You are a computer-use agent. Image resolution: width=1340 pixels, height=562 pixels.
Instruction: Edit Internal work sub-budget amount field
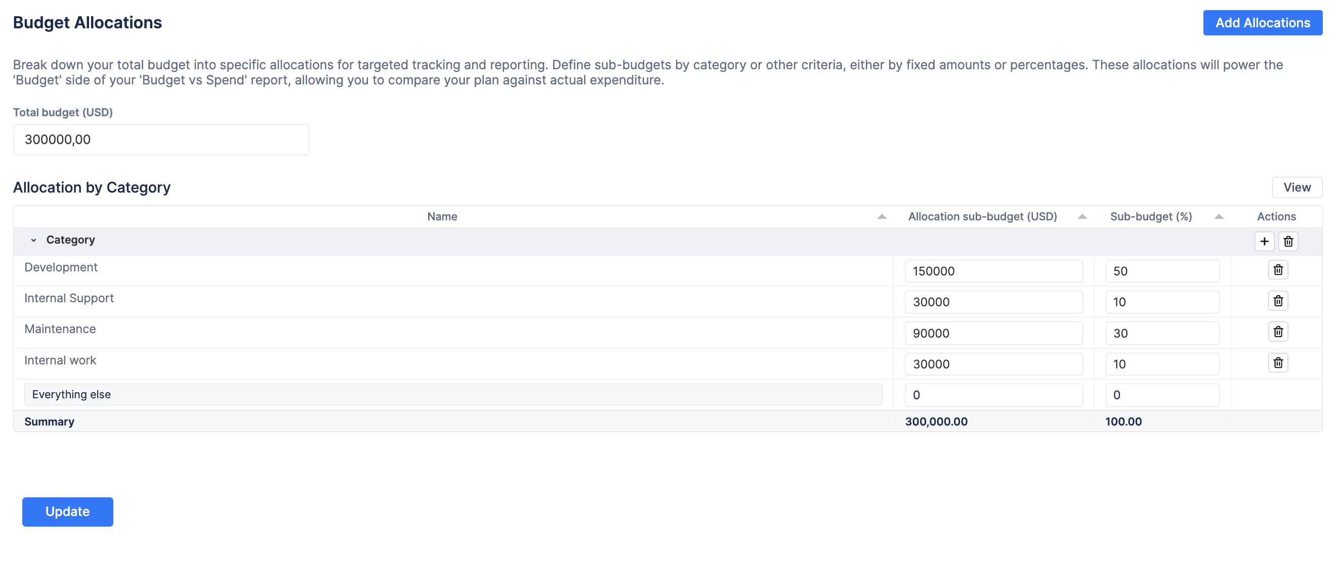click(993, 364)
